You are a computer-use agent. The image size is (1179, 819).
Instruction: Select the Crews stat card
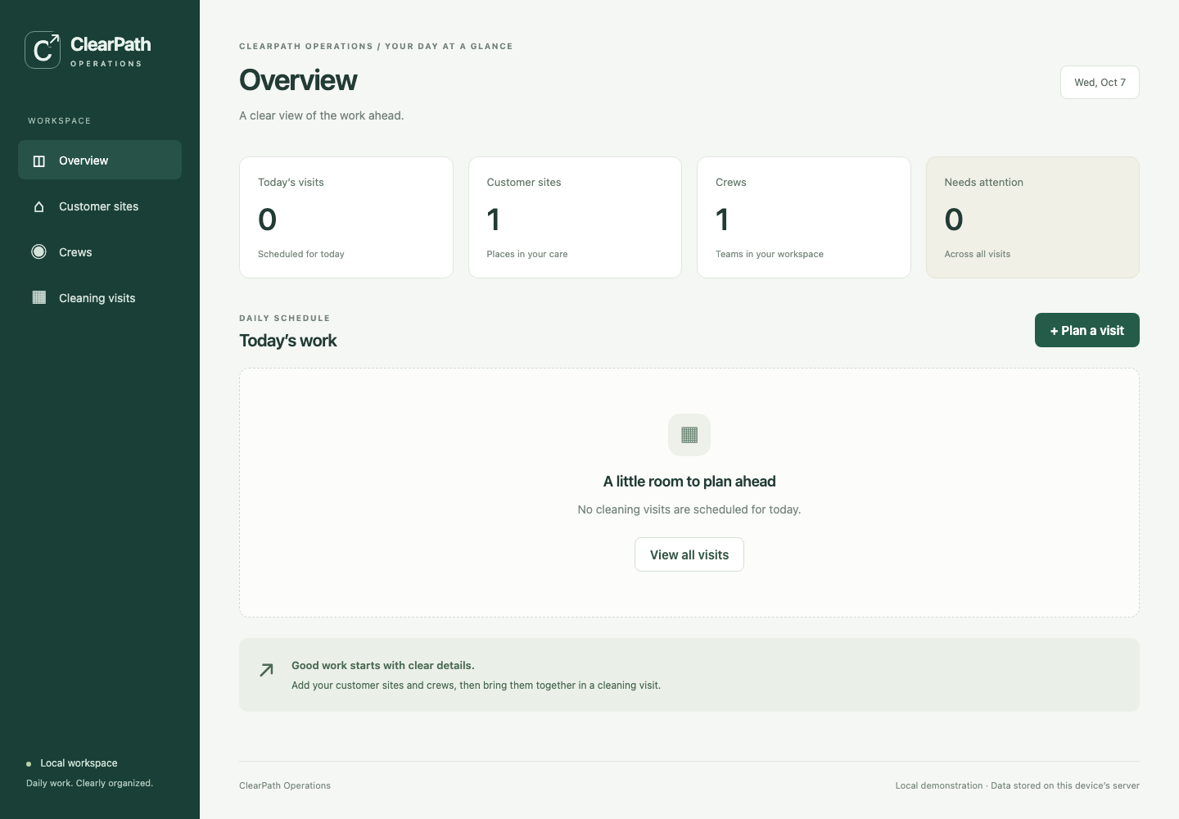click(x=804, y=217)
